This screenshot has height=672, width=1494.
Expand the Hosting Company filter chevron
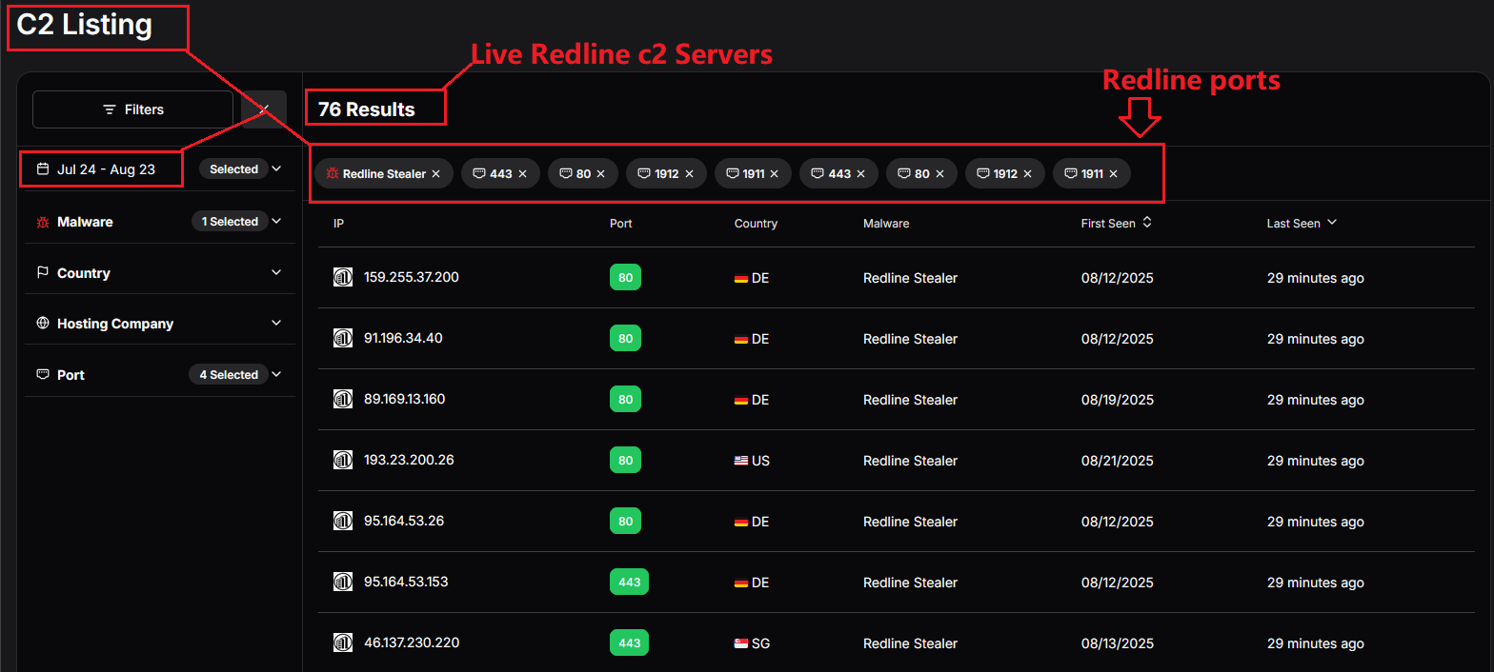click(276, 324)
